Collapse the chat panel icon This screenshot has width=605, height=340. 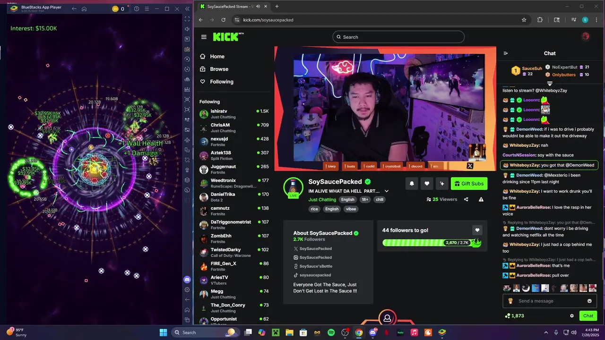[x=505, y=53]
